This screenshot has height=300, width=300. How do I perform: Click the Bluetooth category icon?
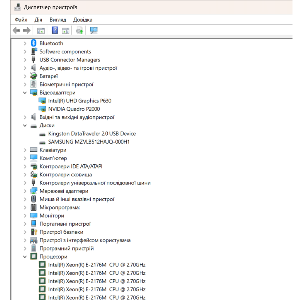34,43
